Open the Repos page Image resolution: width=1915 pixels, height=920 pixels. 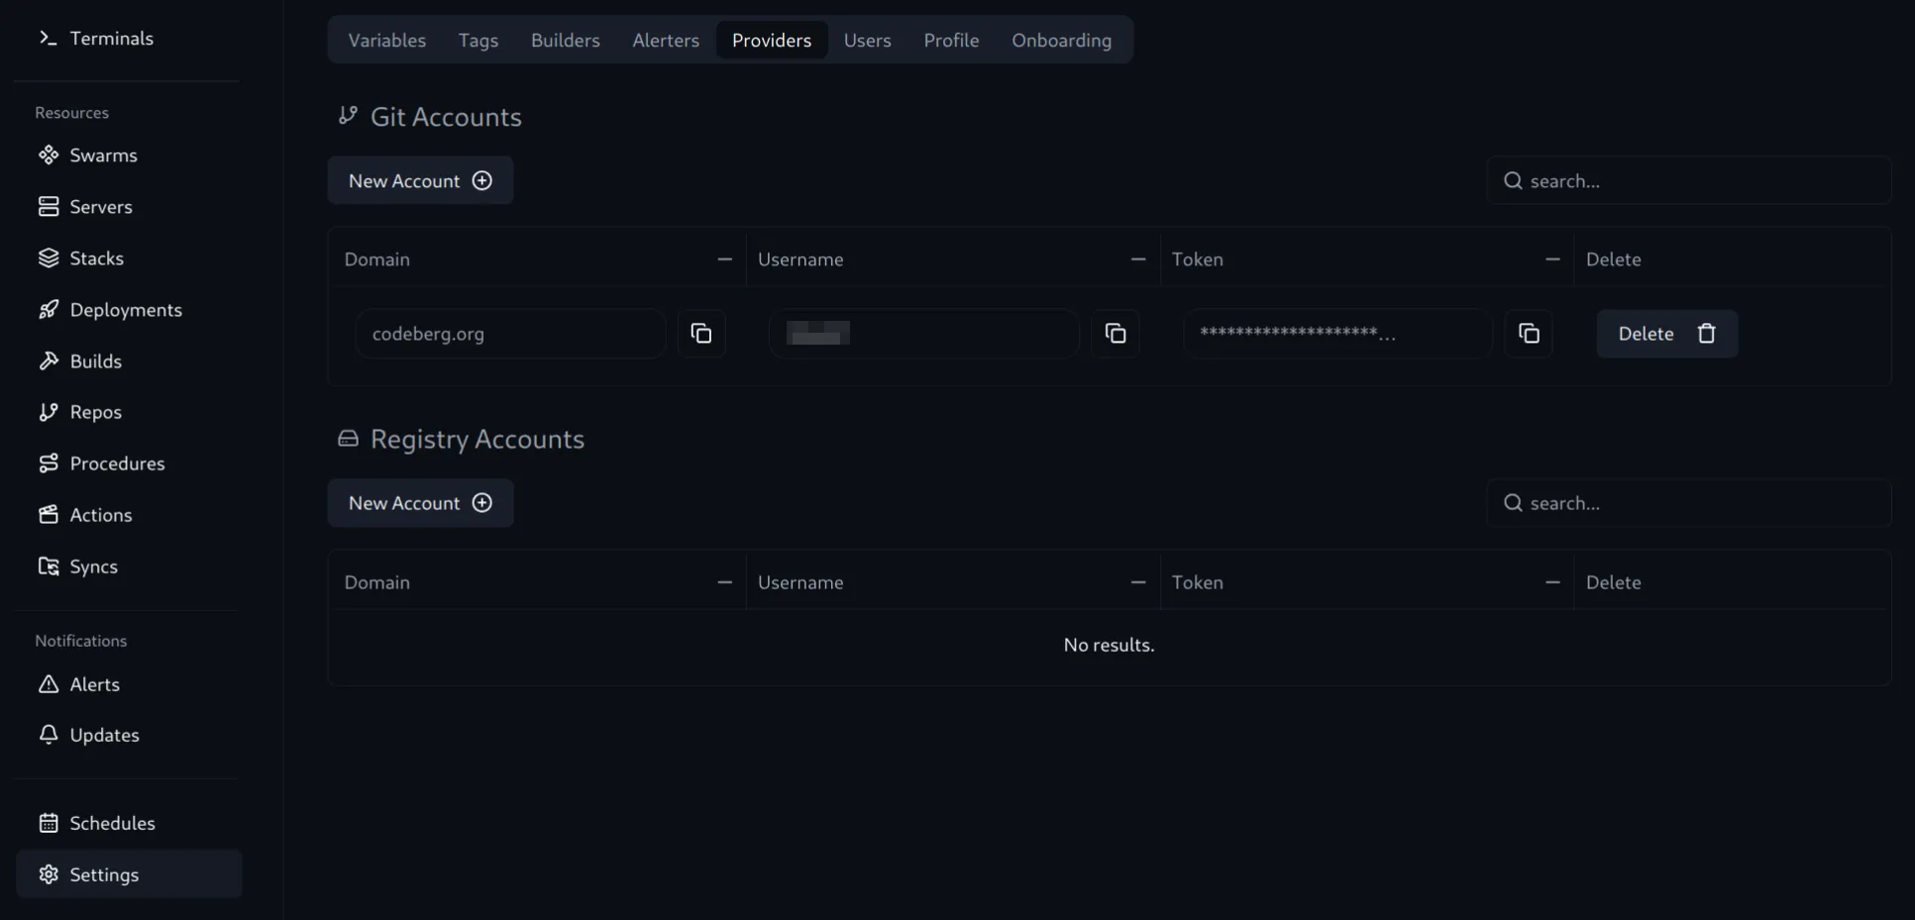(129, 412)
